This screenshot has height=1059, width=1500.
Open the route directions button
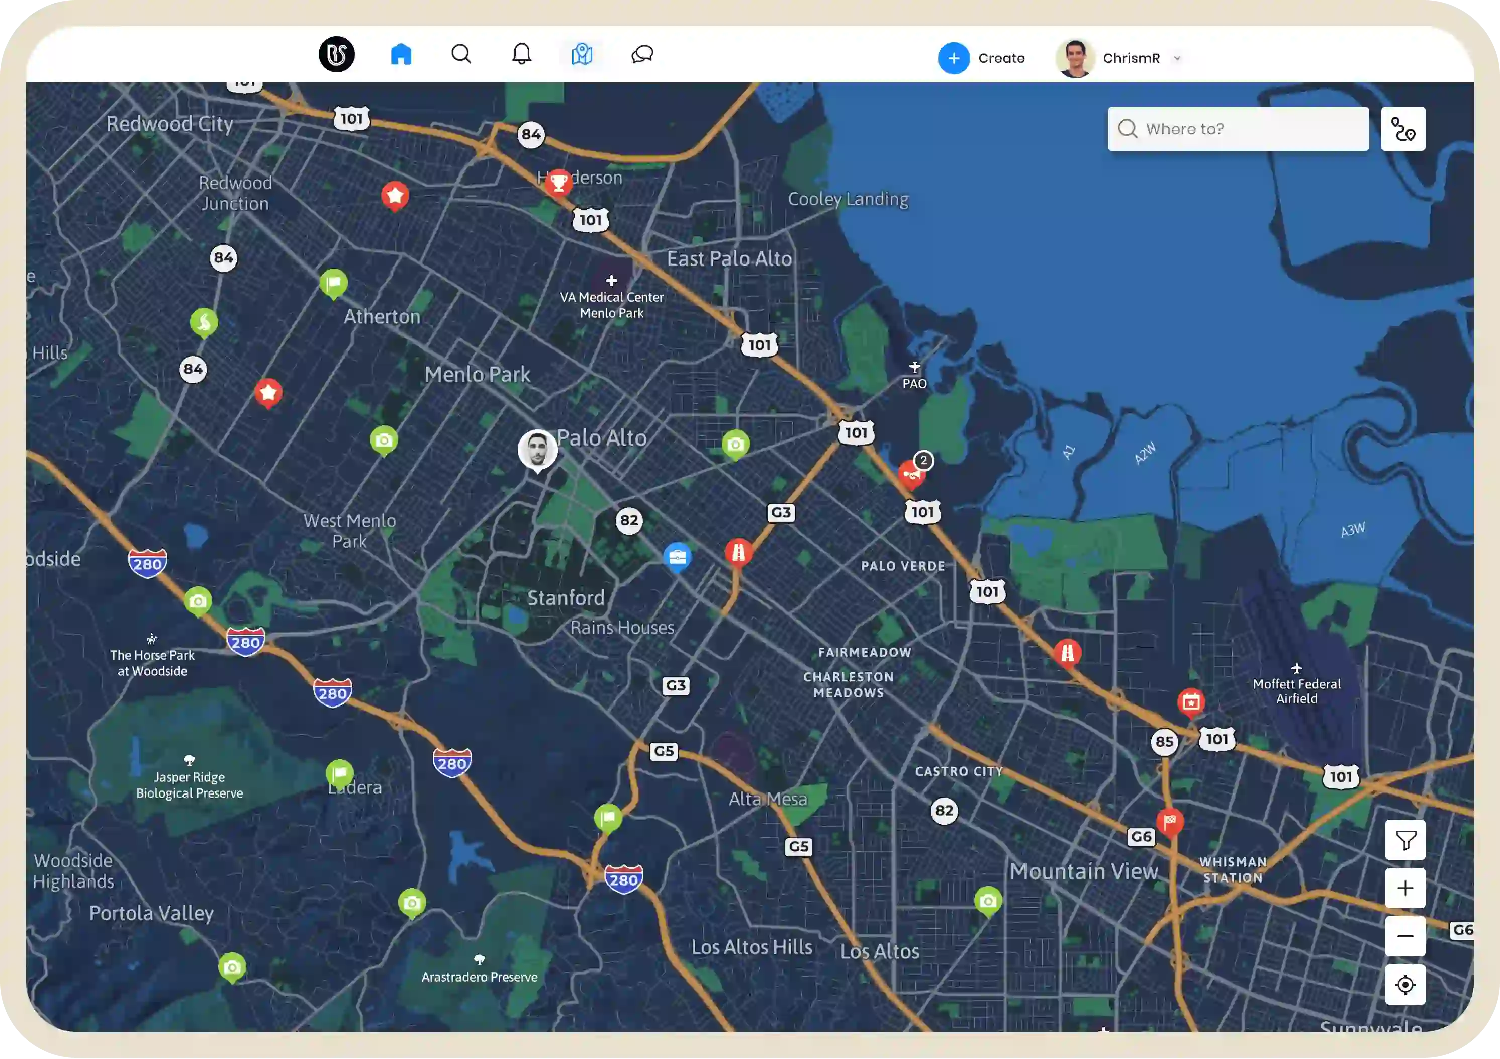[x=1402, y=129]
